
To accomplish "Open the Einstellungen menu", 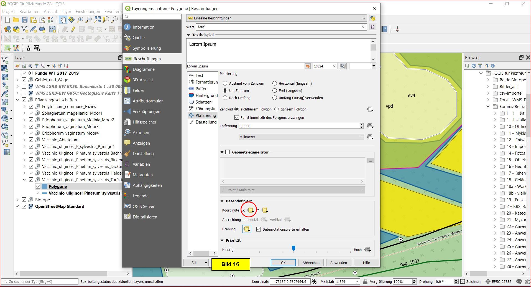I will coord(88,12).
